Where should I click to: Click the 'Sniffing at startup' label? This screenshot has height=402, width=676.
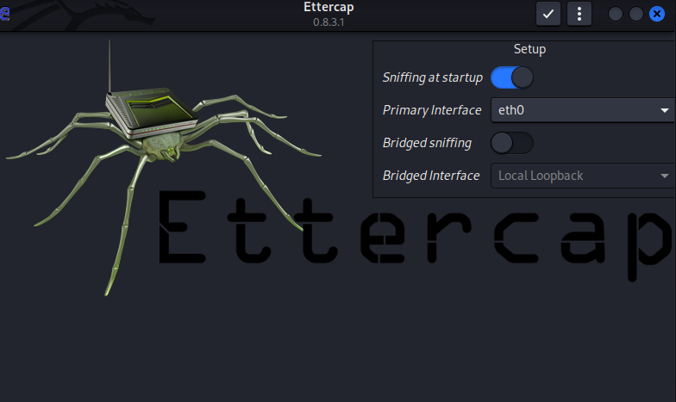[433, 77]
